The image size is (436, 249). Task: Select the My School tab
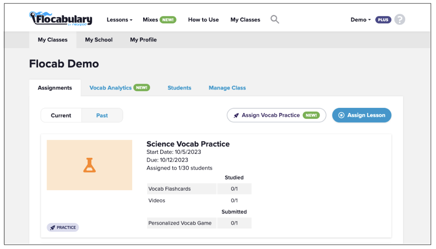(99, 40)
